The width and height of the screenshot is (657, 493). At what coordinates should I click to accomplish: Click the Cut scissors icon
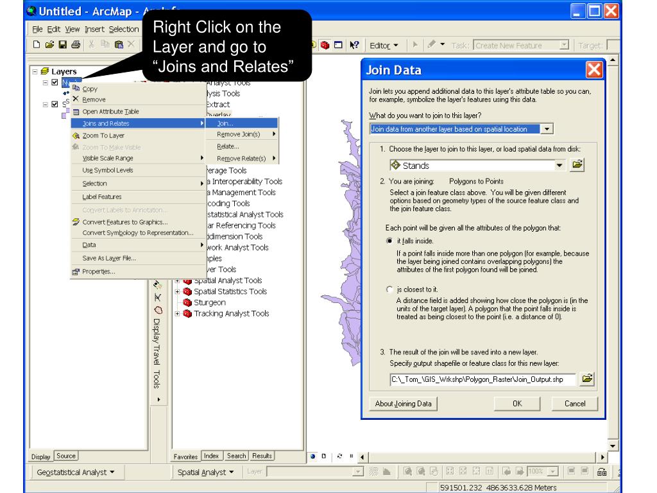91,44
